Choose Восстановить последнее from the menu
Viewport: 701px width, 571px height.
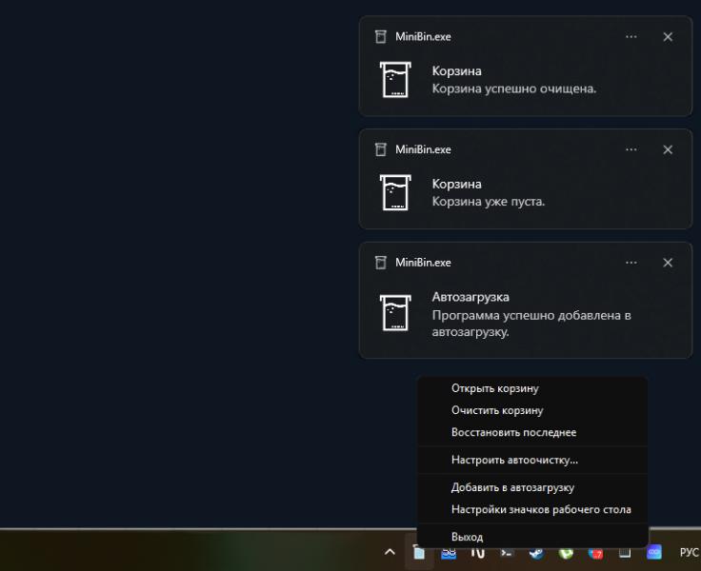click(x=532, y=432)
